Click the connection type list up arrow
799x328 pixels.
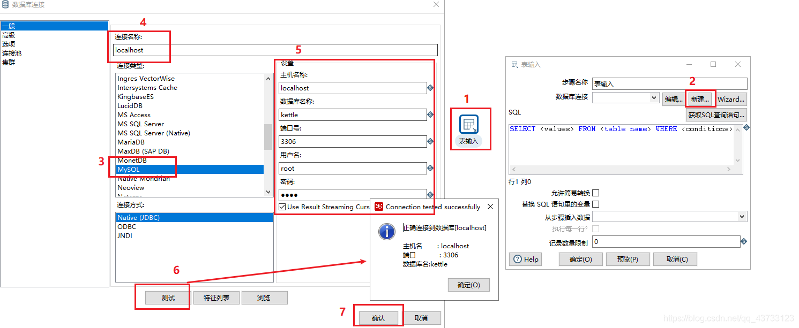(268, 79)
